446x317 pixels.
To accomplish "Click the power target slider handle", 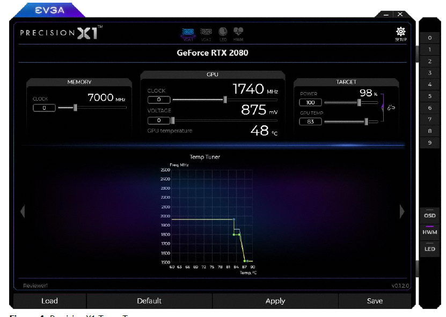I will point(359,102).
